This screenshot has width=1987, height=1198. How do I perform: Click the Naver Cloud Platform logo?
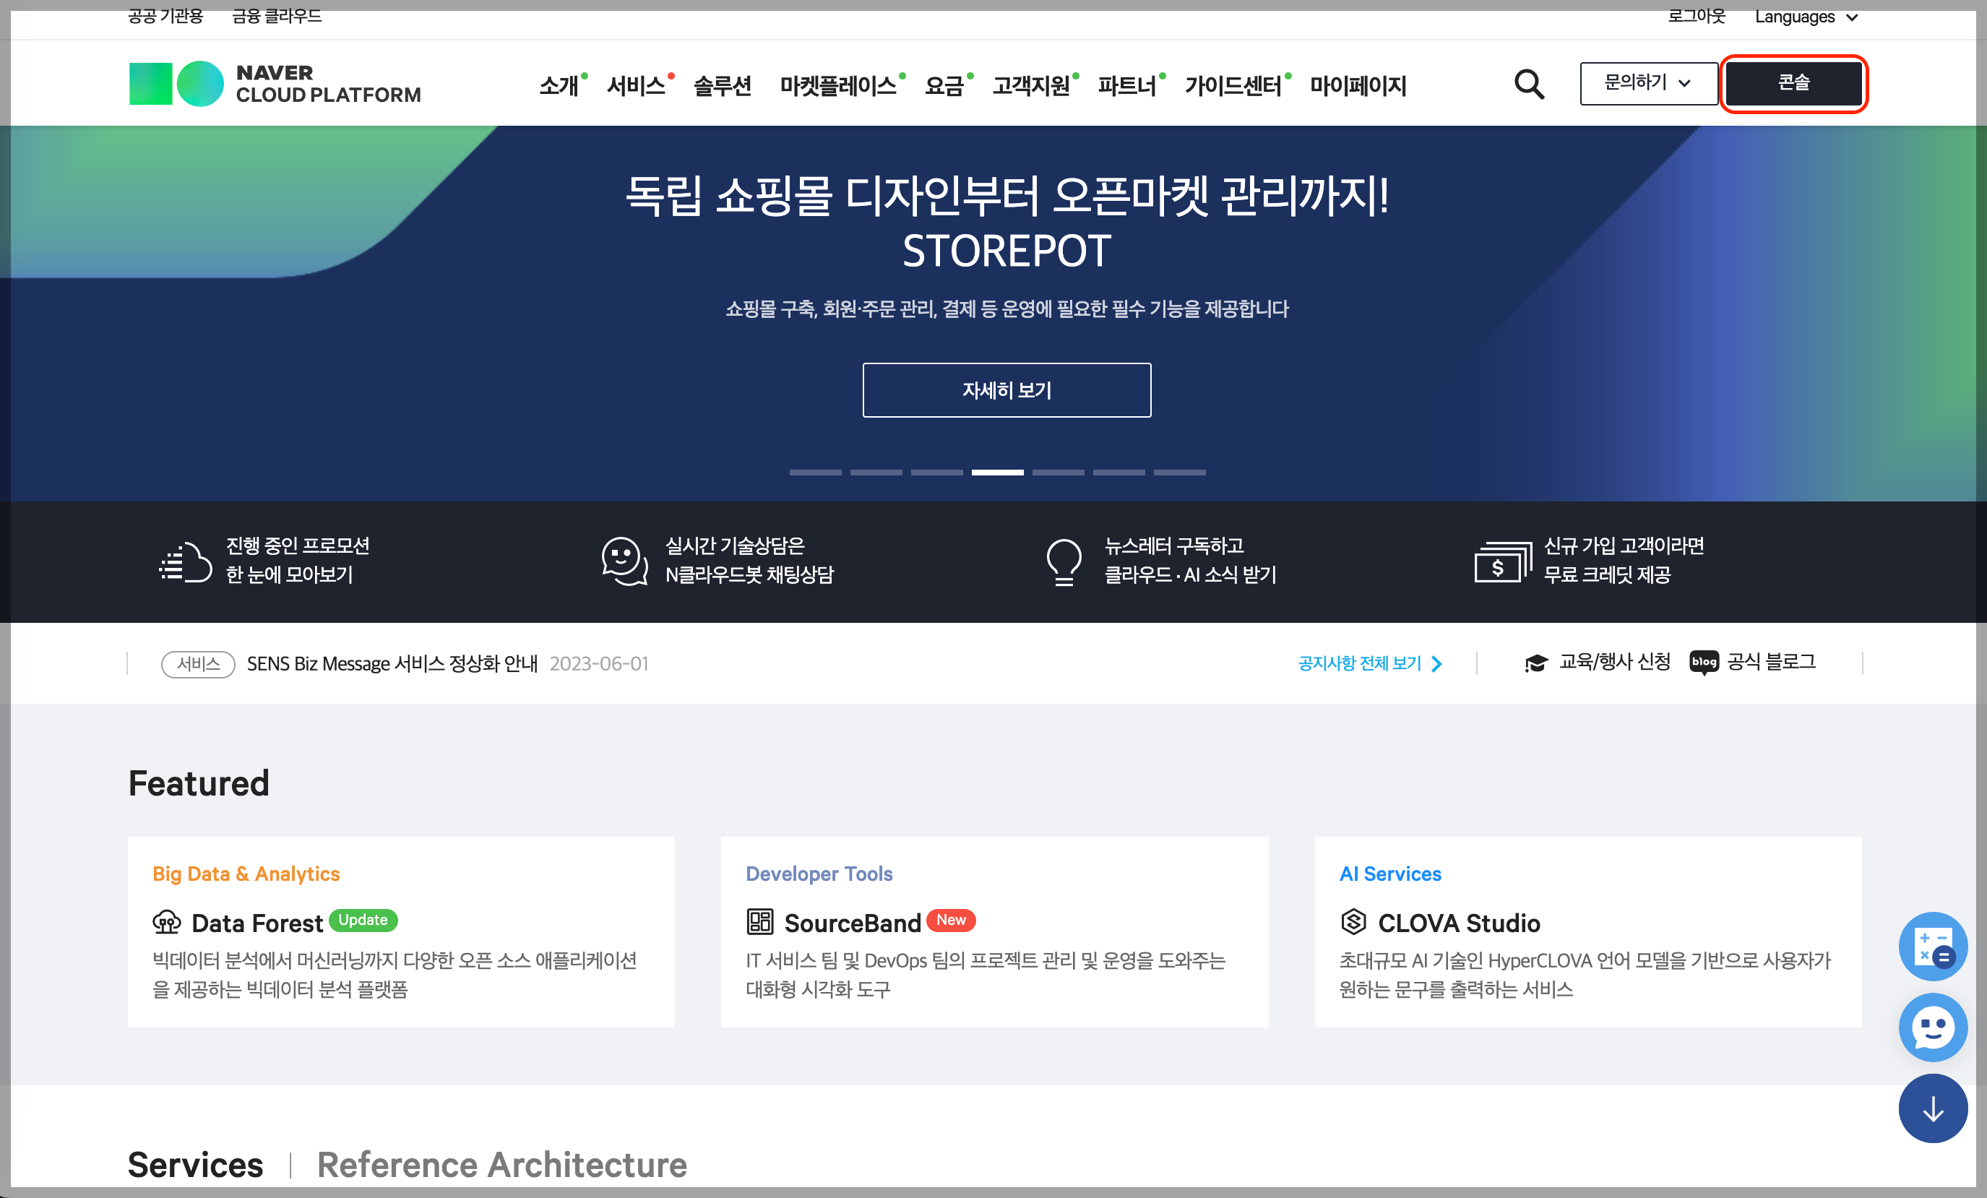[275, 84]
